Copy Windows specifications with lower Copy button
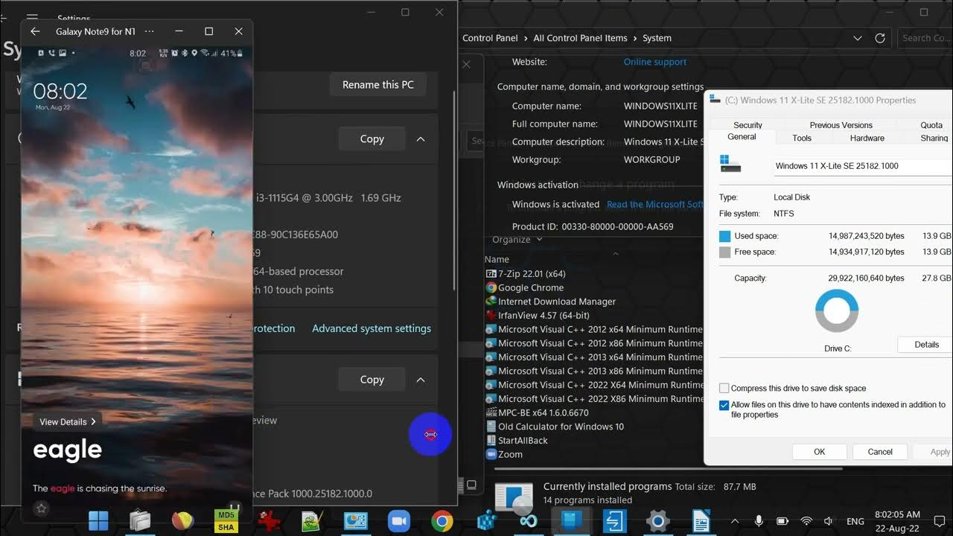 372,380
